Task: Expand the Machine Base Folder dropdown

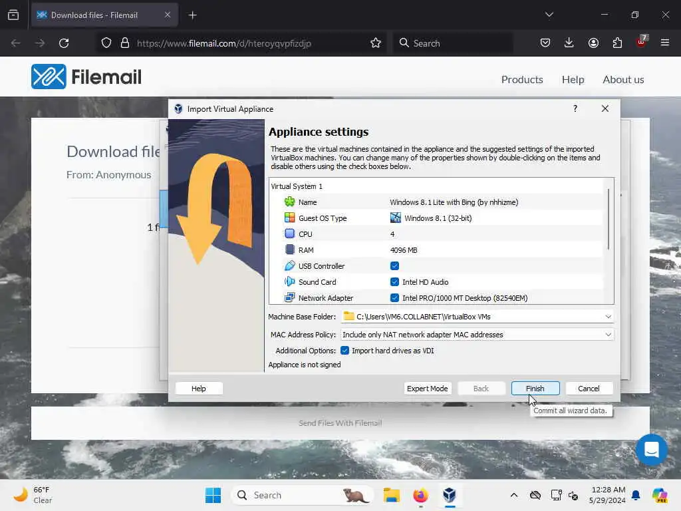Action: point(608,316)
